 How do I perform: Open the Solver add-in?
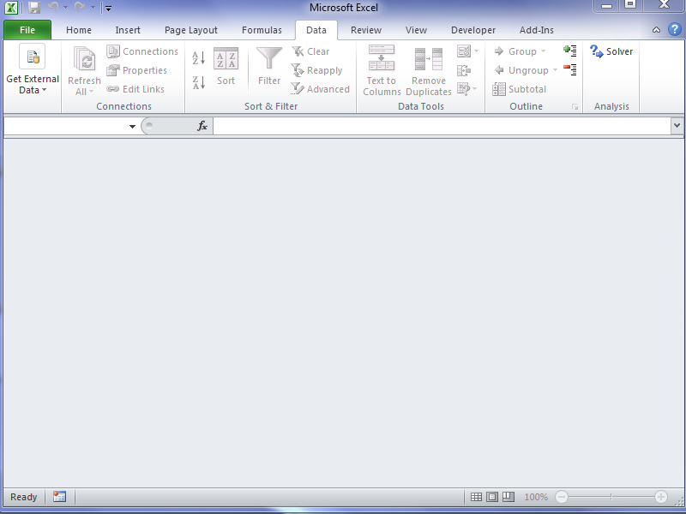coord(611,51)
